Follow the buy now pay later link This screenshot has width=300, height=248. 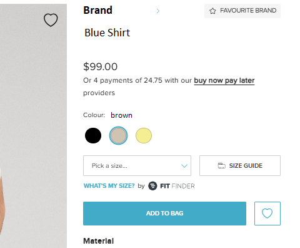pyautogui.click(x=224, y=81)
